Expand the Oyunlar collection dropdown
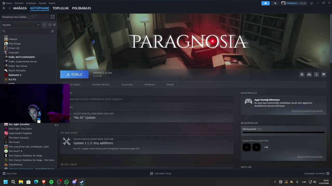Viewport: 332px width, 186px height. click(x=21, y=25)
